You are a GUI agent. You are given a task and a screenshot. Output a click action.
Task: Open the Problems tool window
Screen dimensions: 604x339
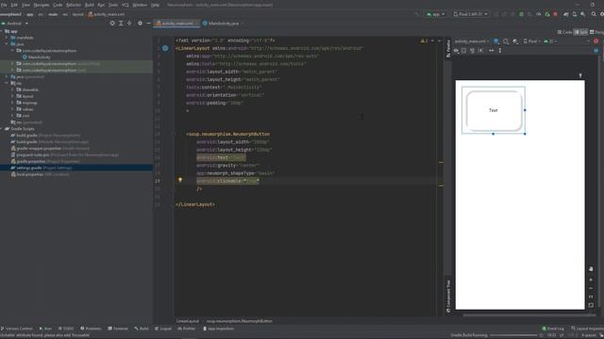91,329
